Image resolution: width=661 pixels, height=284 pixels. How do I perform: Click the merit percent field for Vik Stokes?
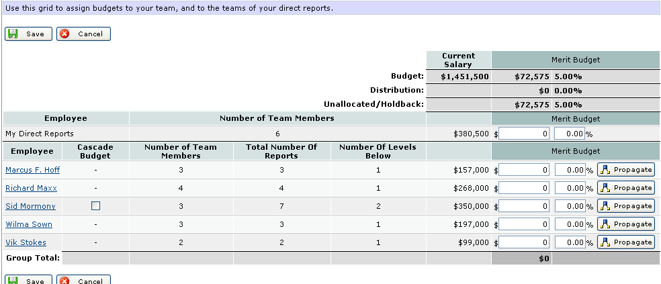(x=570, y=242)
